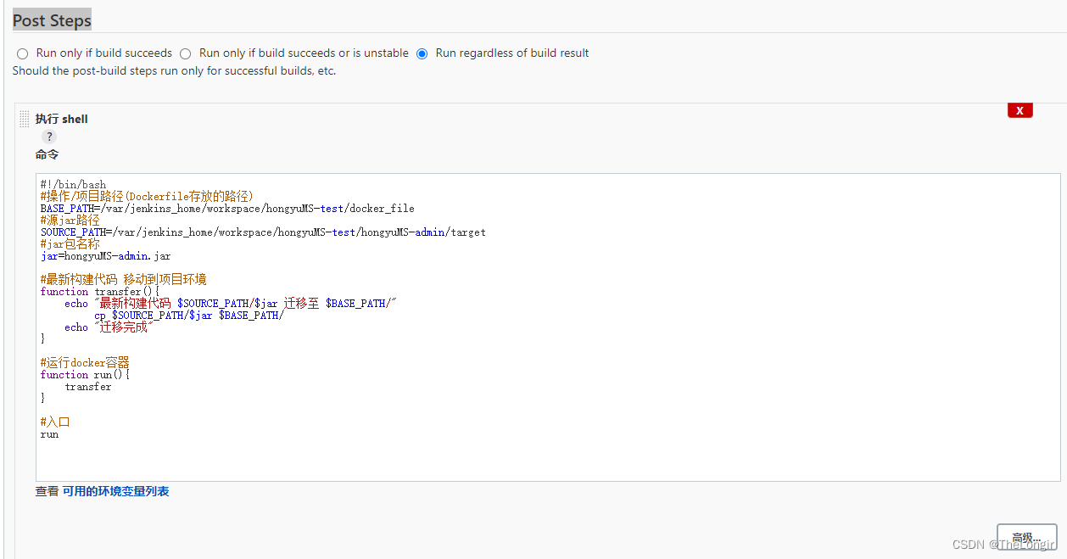Click the jar=hongyuMS-admin.jar line
This screenshot has width=1067, height=559.
(x=105, y=255)
